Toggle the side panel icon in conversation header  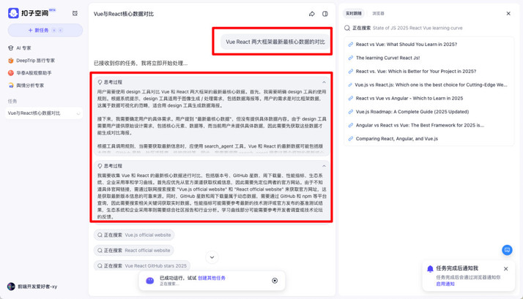tap(325, 14)
